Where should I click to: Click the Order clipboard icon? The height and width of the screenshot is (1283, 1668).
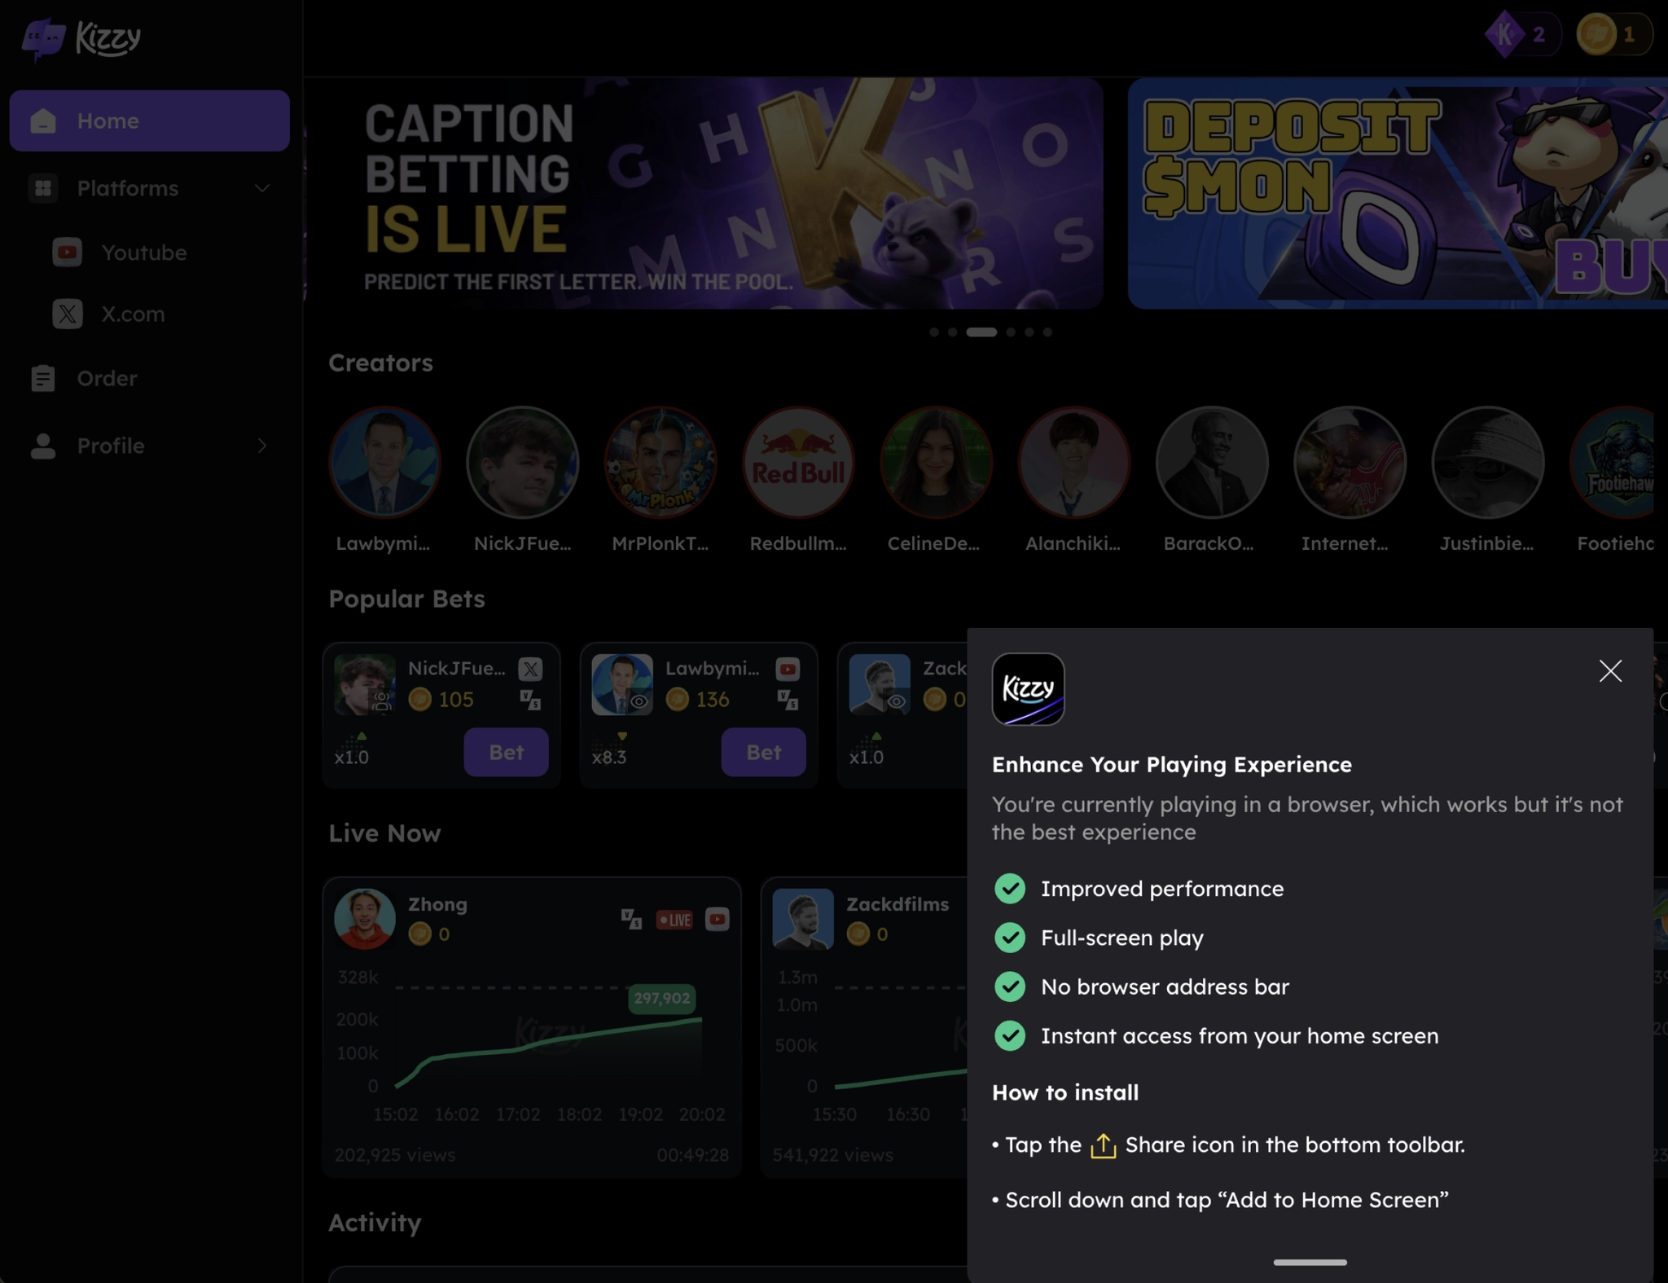click(x=42, y=378)
